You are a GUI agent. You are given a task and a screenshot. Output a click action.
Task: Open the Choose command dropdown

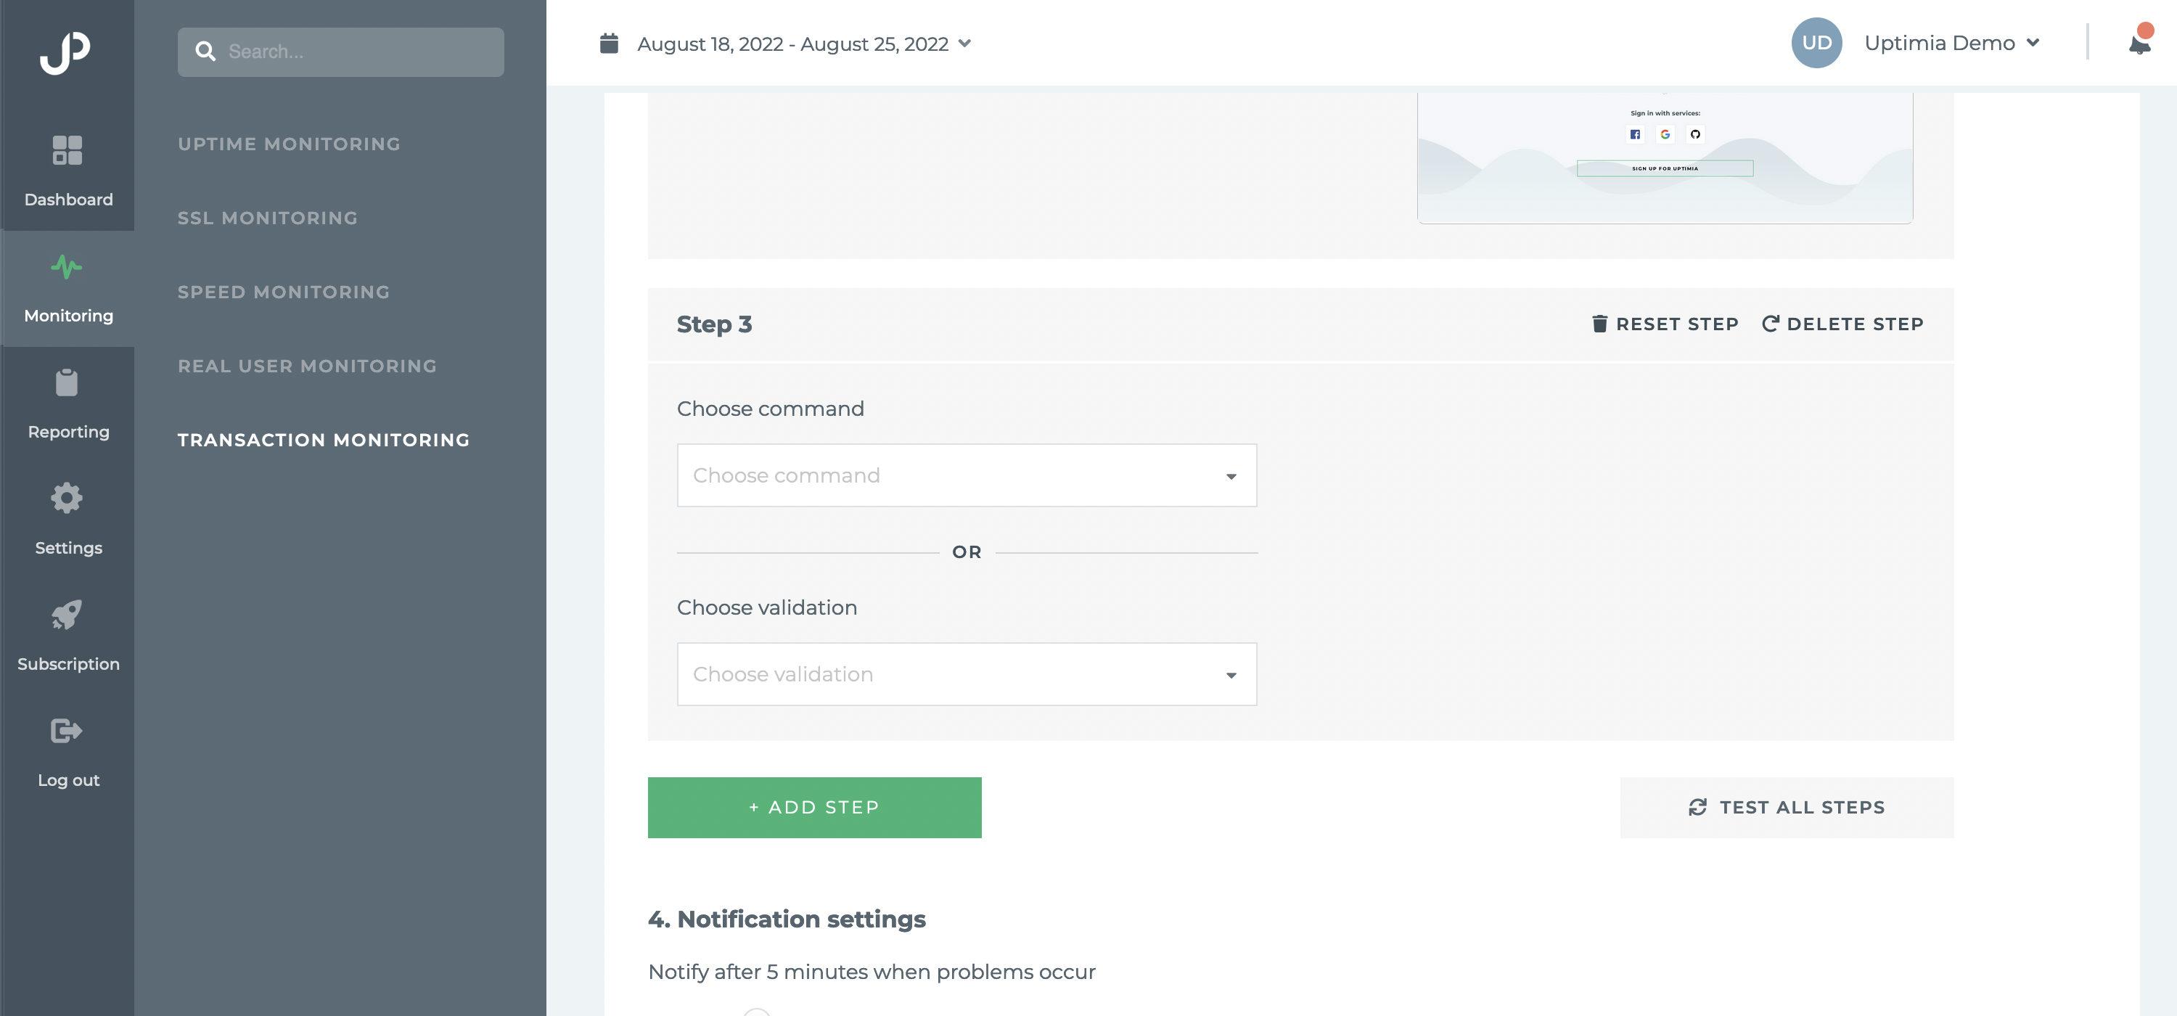point(967,476)
